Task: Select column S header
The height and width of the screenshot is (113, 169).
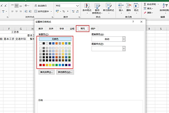Action: click(x=161, y=29)
